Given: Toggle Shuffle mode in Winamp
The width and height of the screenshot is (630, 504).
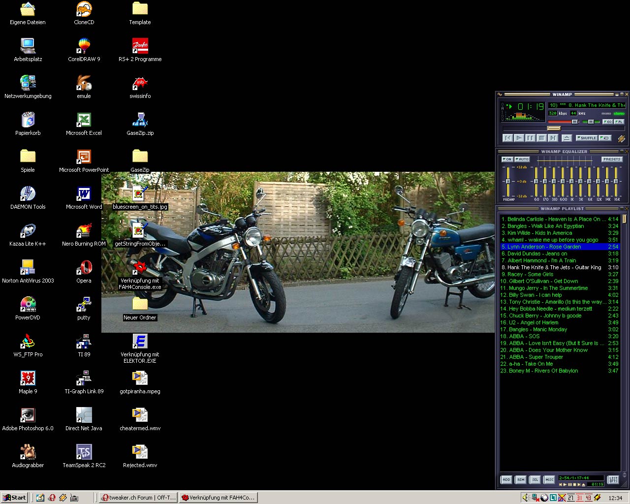Looking at the screenshot, I should tap(587, 138).
